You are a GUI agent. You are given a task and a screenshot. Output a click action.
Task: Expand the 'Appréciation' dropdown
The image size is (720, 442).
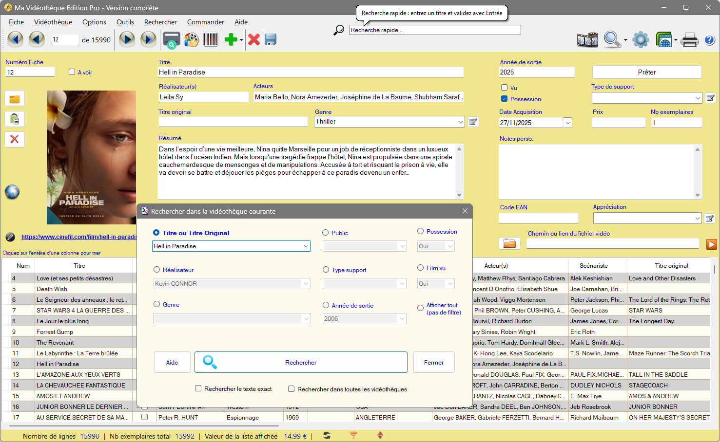click(698, 219)
